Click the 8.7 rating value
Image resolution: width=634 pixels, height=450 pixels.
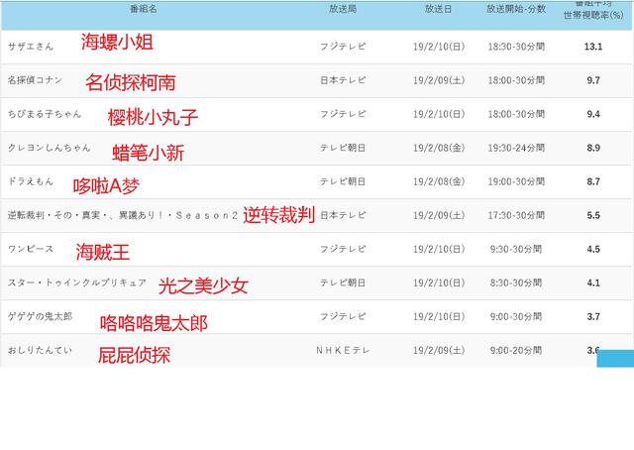(593, 181)
